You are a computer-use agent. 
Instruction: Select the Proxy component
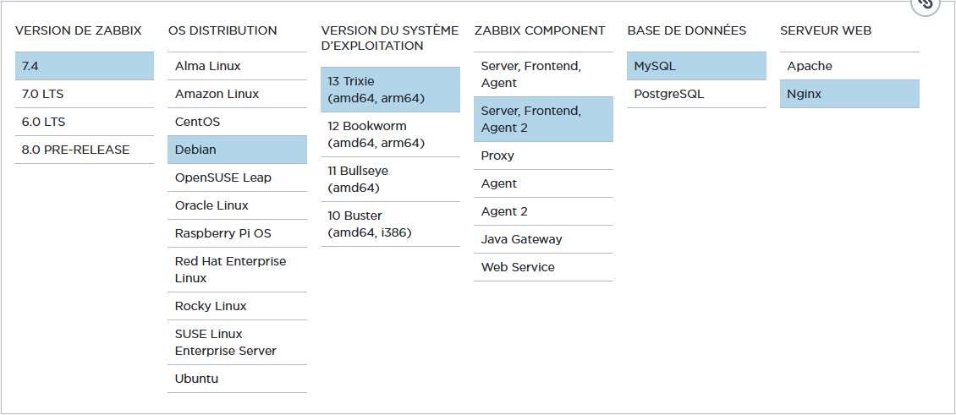tap(543, 156)
